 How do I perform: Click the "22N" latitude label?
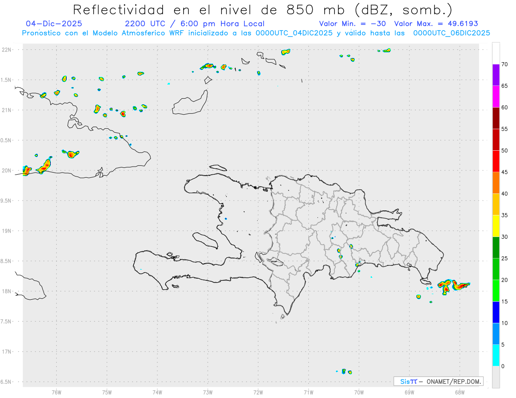[6, 50]
